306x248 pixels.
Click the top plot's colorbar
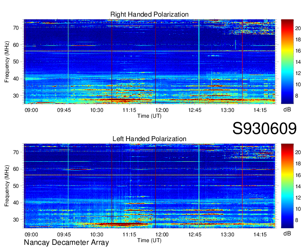[x=287, y=62]
